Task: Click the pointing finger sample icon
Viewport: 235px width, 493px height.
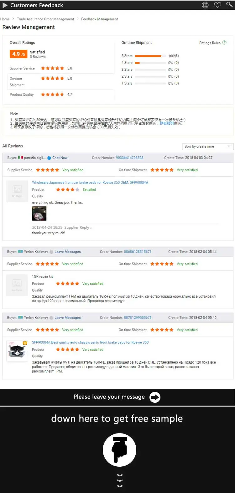Action: point(119,450)
